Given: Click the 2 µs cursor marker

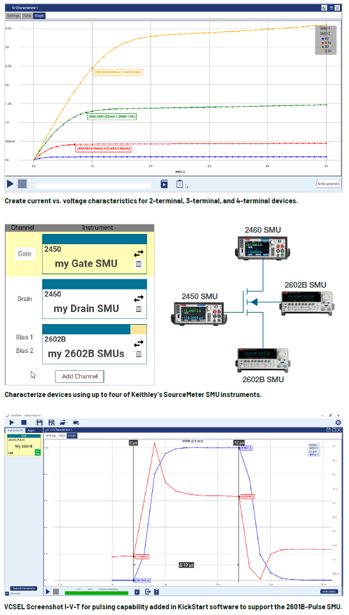Looking at the screenshot, I should click(x=134, y=442).
